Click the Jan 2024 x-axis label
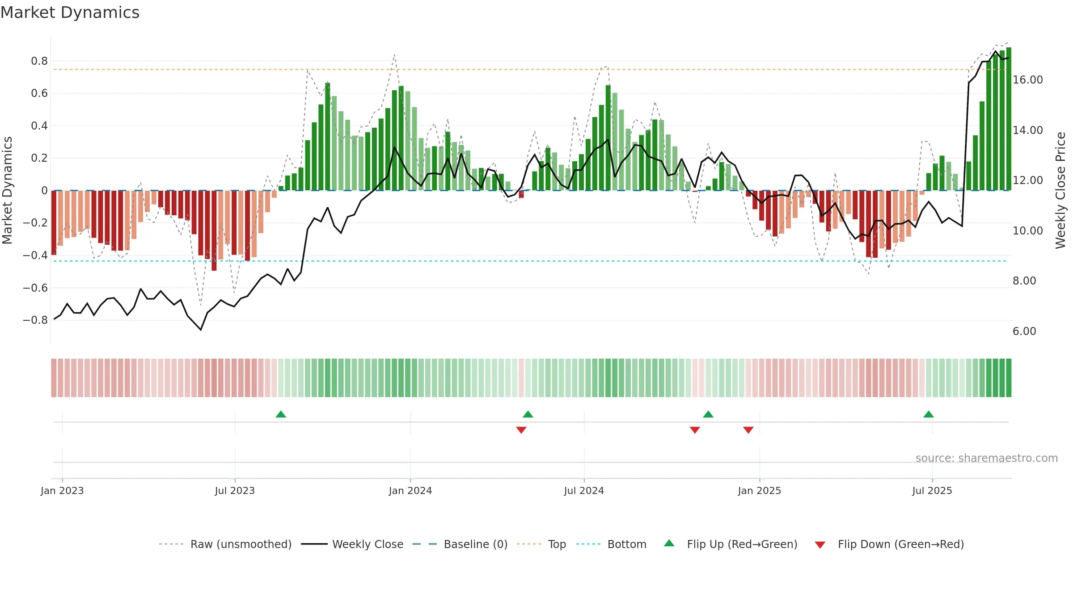1073x603 pixels. coord(410,490)
